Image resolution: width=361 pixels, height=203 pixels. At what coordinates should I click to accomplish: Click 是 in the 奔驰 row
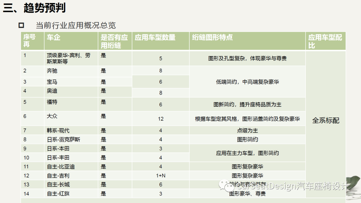(x=103, y=70)
